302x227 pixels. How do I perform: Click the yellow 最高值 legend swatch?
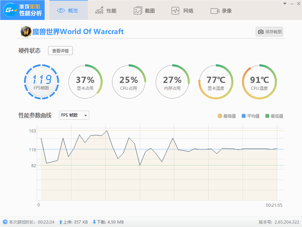coord(220,116)
